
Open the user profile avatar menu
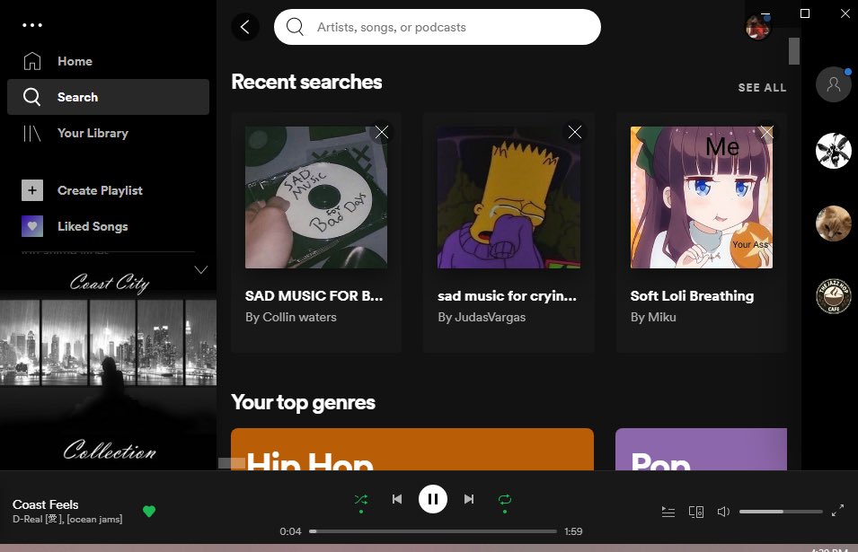[x=757, y=27]
